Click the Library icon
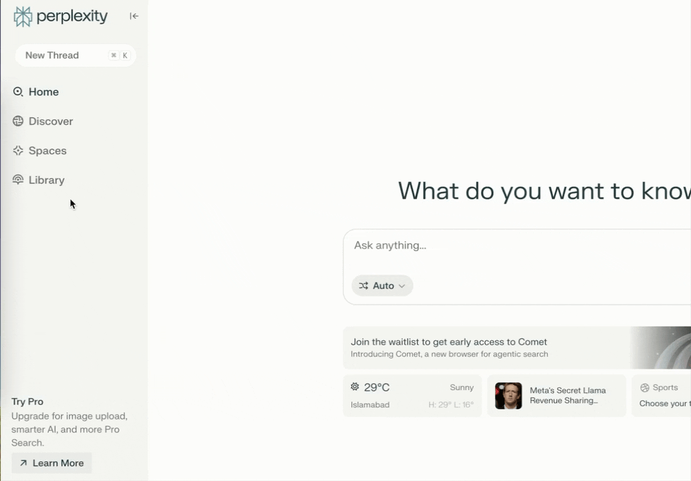This screenshot has width=691, height=481. pyautogui.click(x=18, y=180)
